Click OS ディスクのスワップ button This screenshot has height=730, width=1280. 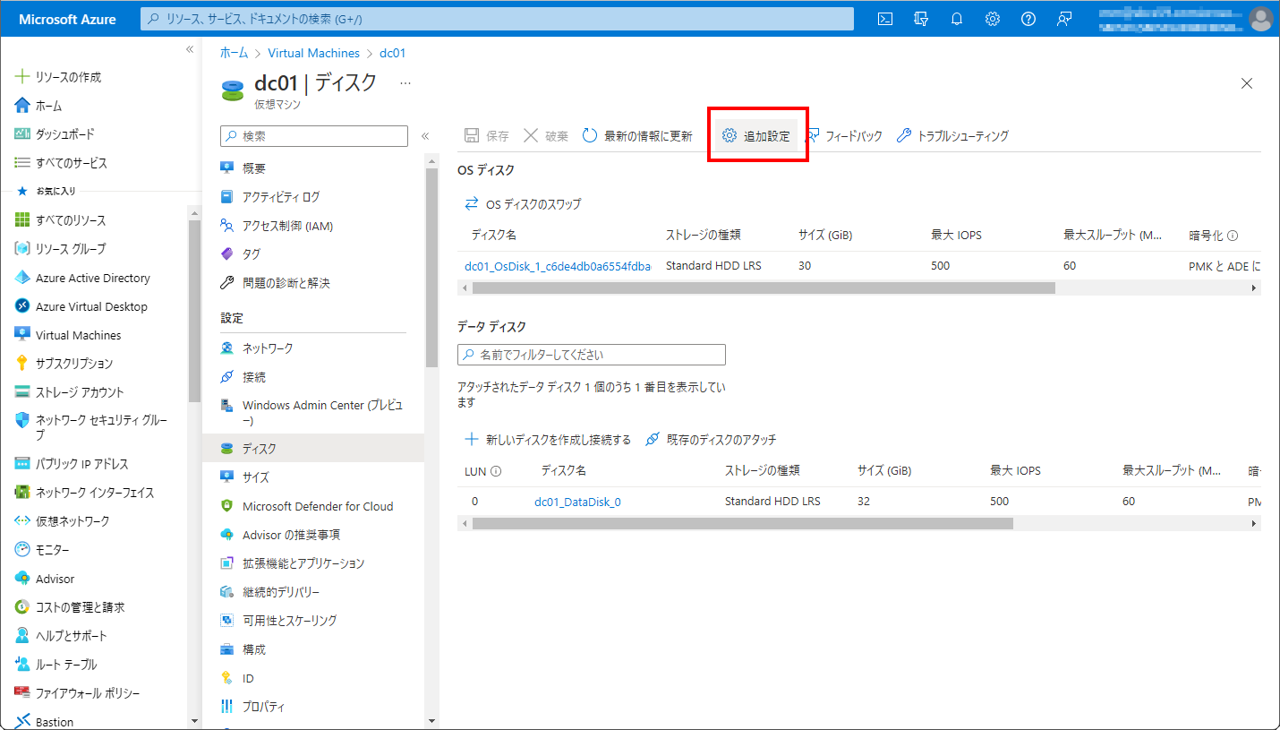point(523,204)
